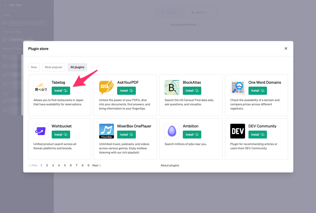Go to plugin page 1
Screen dimensions: 316x213
pos(41,165)
